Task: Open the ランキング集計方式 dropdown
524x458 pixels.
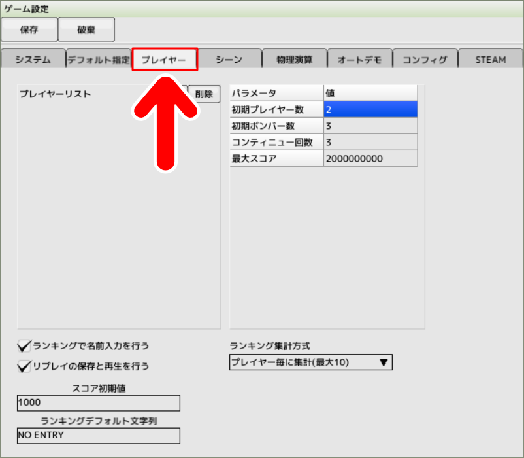Action: click(x=310, y=362)
